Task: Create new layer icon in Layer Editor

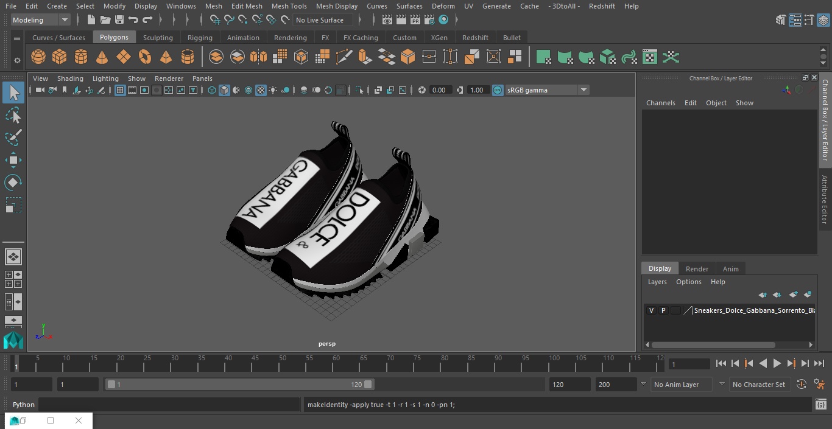Action: tap(793, 295)
